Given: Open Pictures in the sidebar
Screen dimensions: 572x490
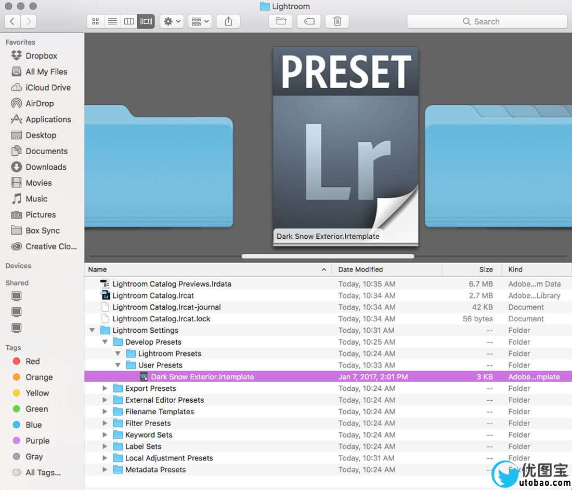Looking at the screenshot, I should click(41, 215).
